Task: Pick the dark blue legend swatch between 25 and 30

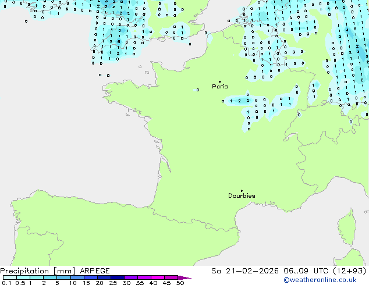Action: 118,277
